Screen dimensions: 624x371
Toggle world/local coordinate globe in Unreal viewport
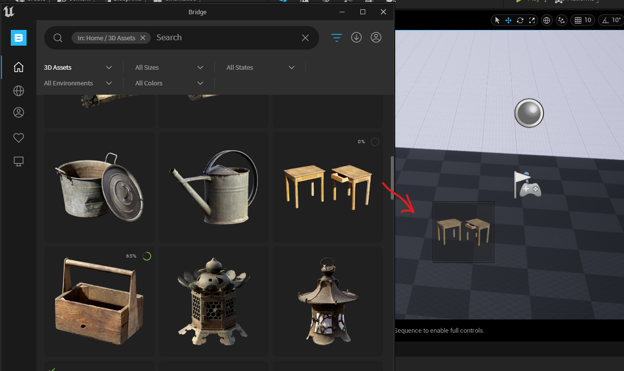[x=546, y=20]
